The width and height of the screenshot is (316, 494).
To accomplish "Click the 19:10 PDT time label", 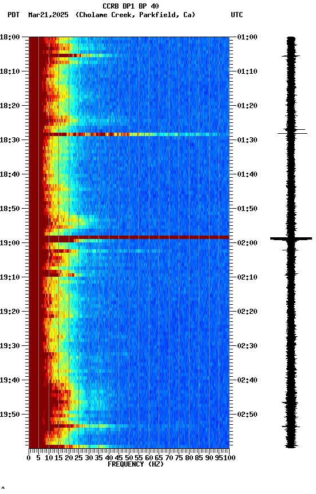I will [10, 277].
